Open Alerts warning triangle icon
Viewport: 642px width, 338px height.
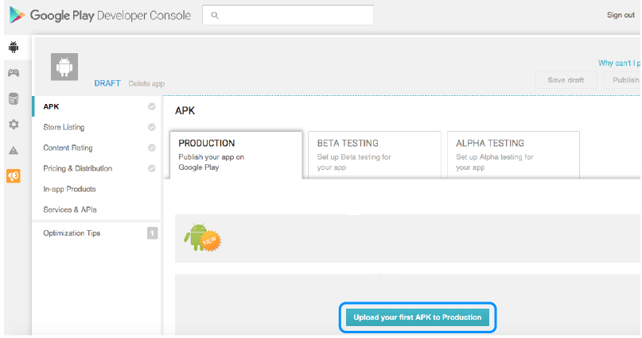coord(14,151)
